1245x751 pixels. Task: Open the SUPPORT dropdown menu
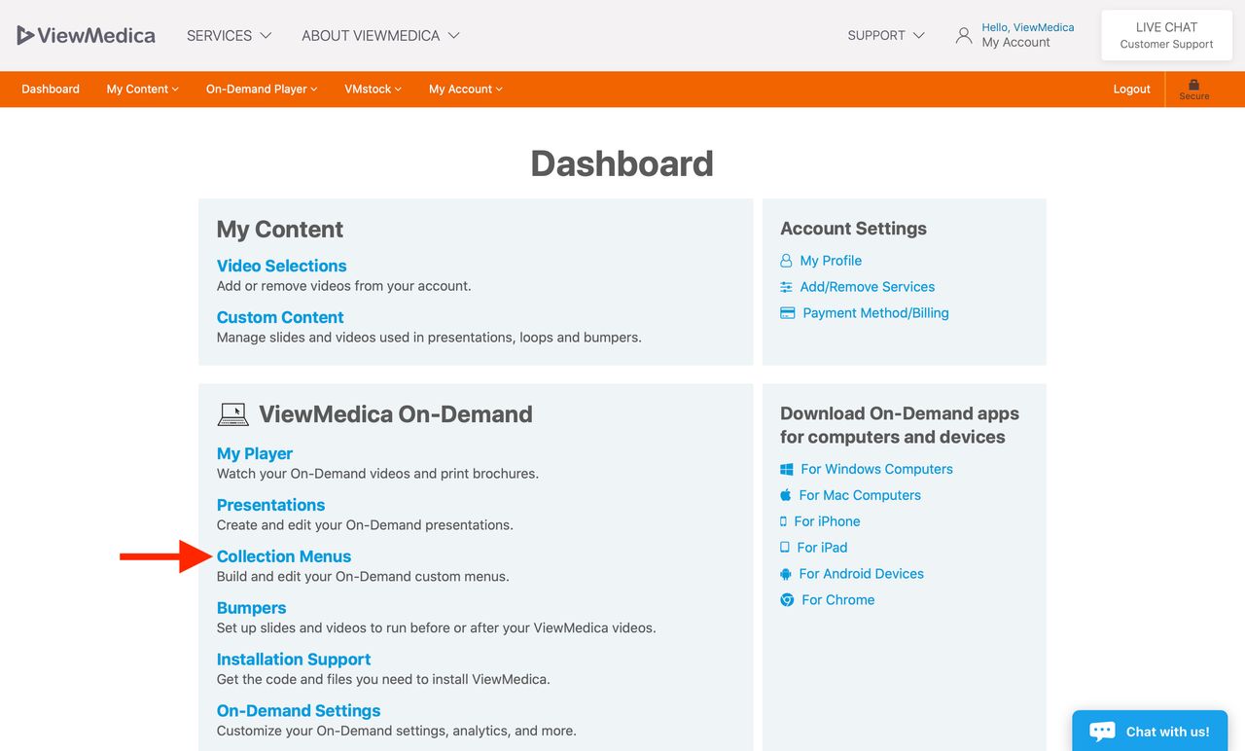(885, 36)
